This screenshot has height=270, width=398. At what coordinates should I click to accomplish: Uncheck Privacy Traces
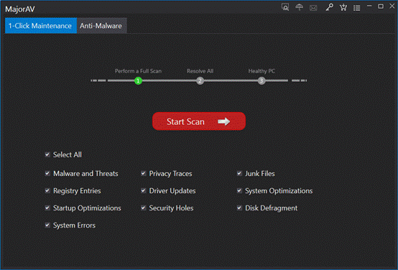[x=144, y=173]
